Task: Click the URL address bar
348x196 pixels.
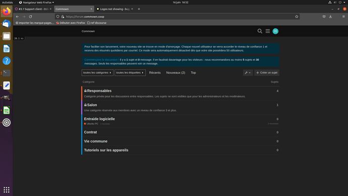Action: coord(178,17)
